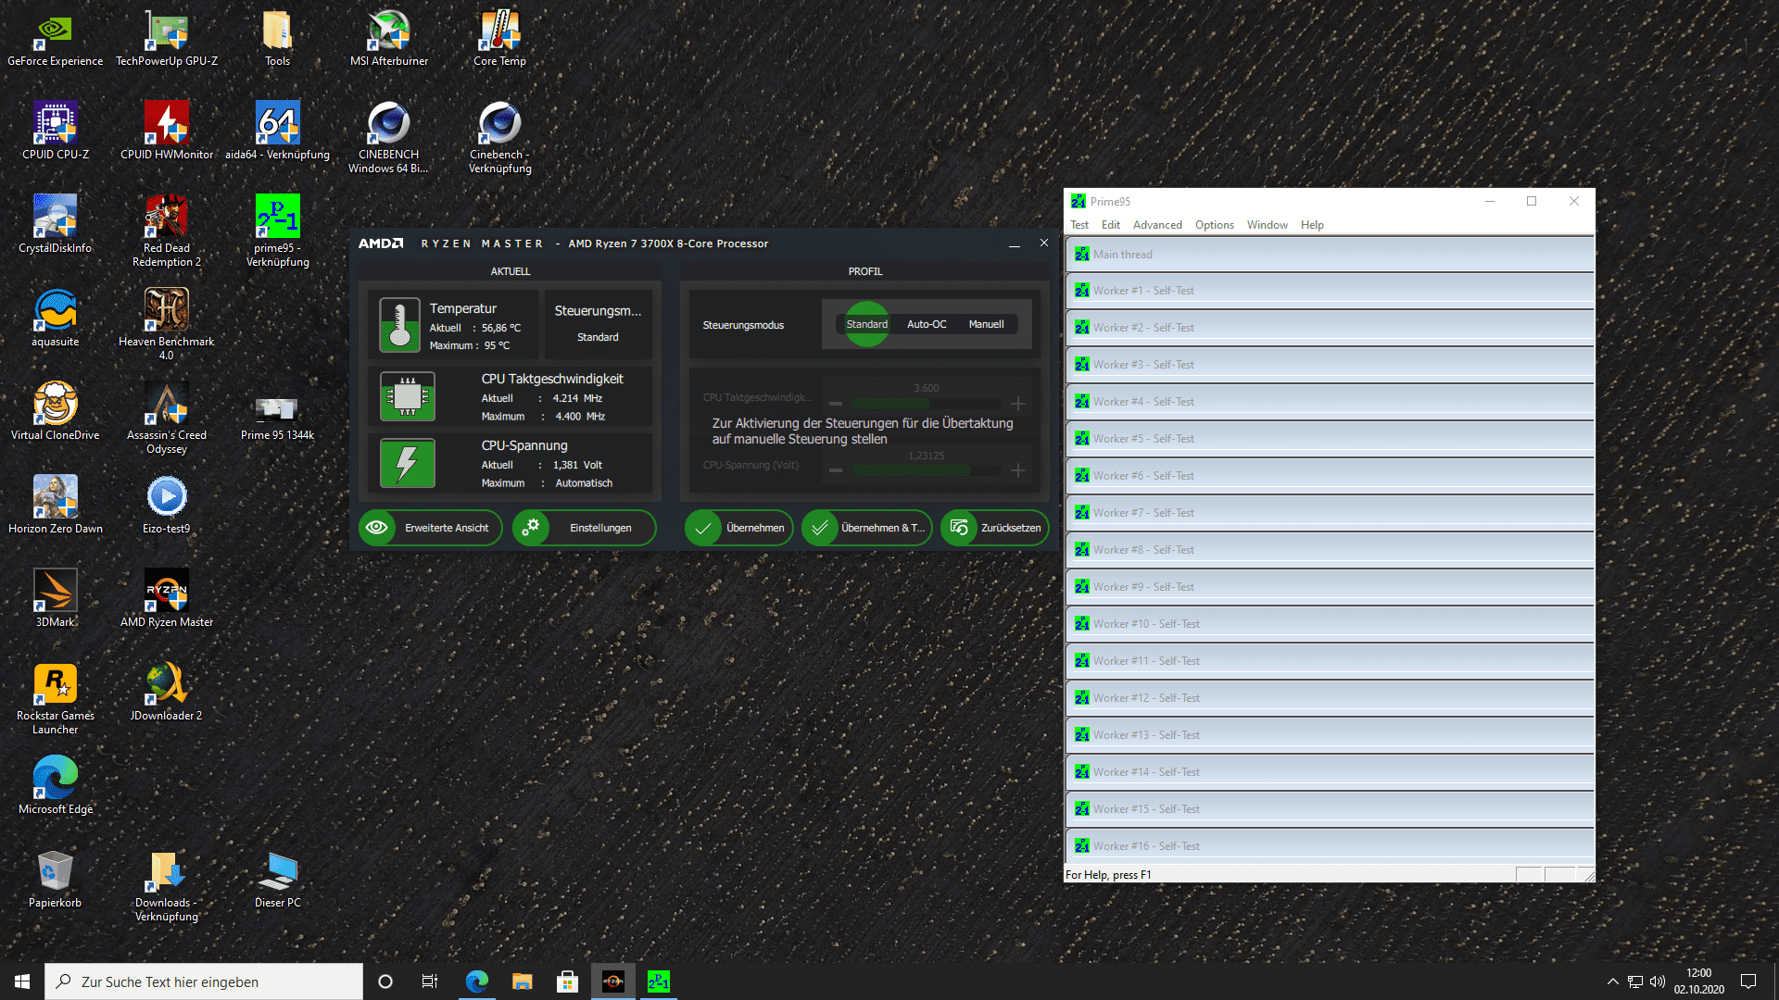The height and width of the screenshot is (1000, 1779).
Task: Open Options menu in Prime95
Action: 1214,225
